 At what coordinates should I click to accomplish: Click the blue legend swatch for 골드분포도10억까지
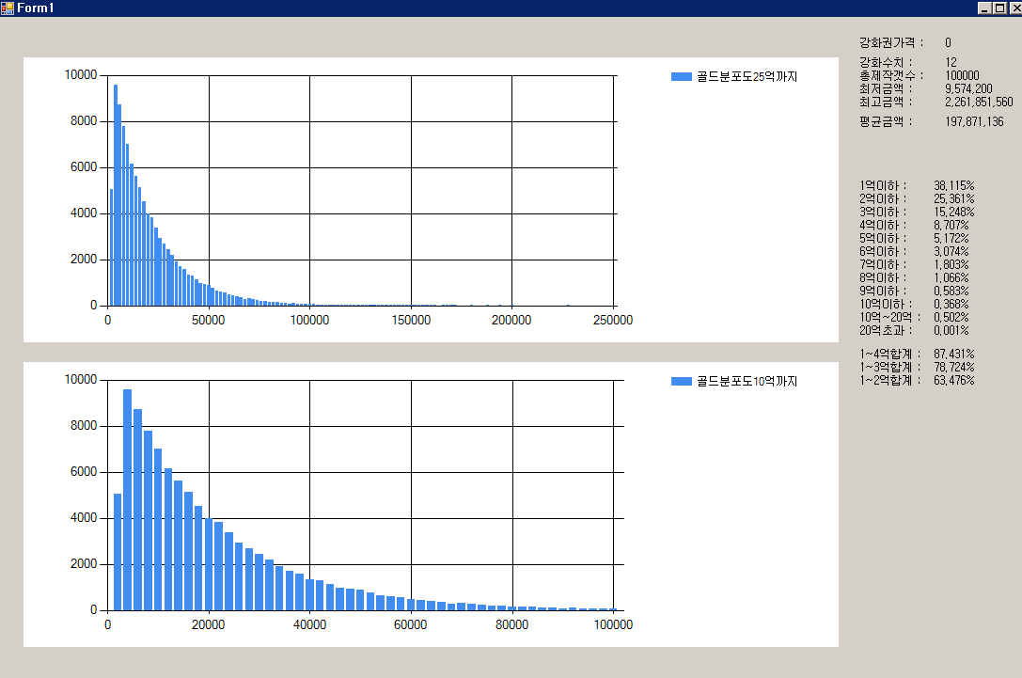point(682,381)
